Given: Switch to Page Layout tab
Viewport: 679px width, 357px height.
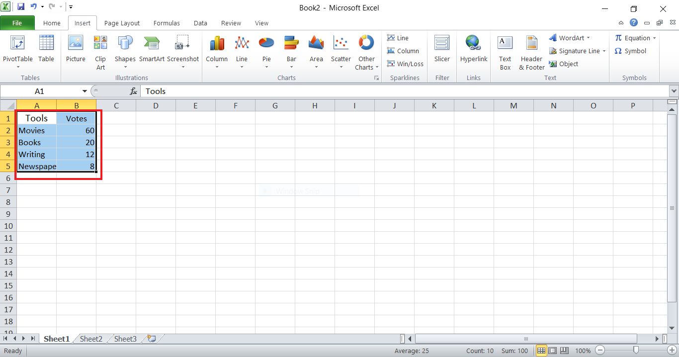Looking at the screenshot, I should pyautogui.click(x=122, y=23).
